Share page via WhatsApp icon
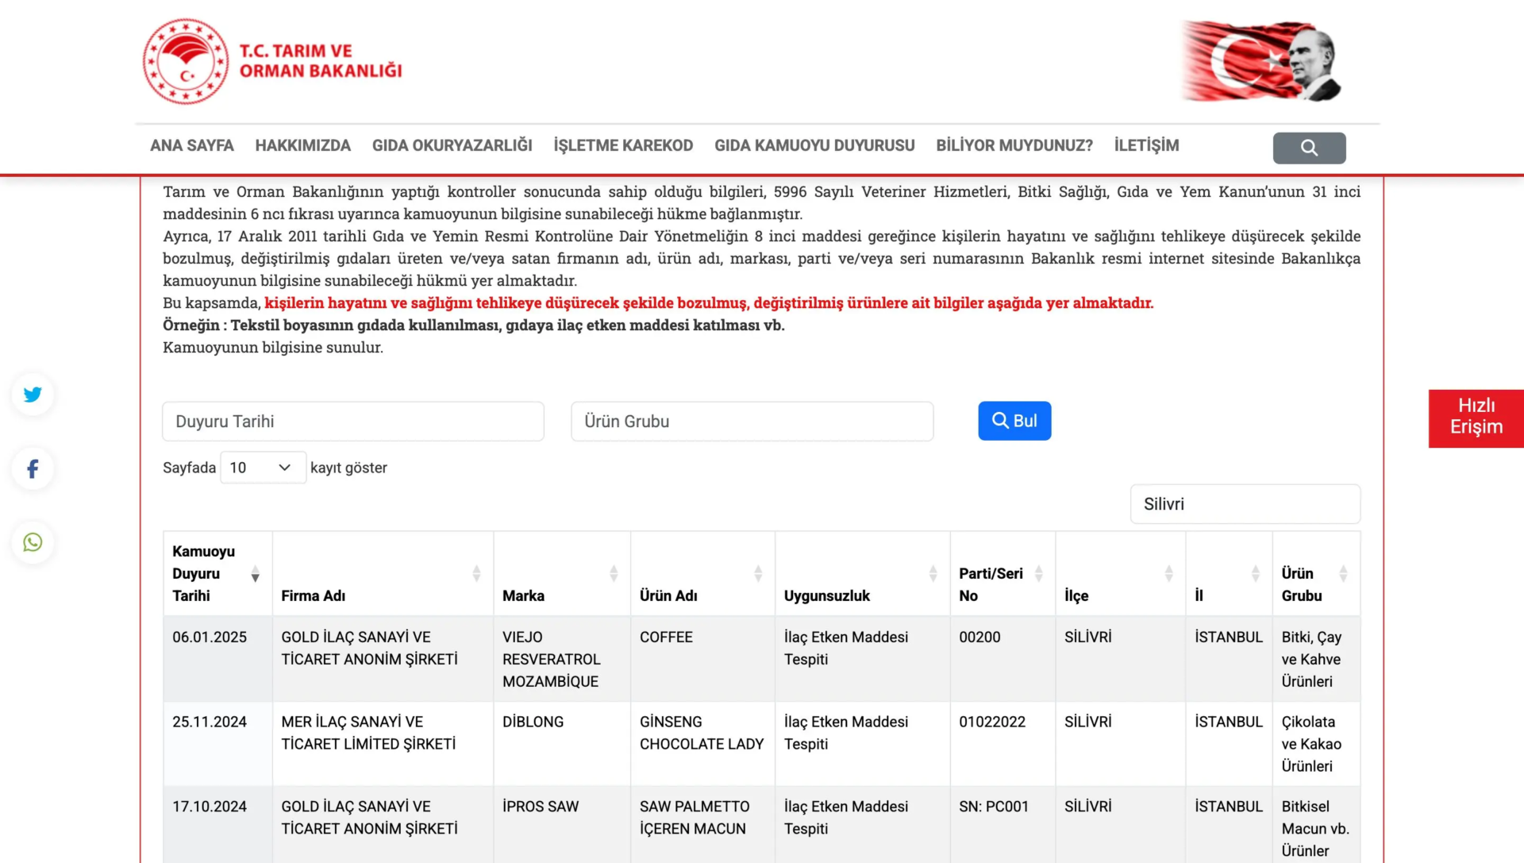 pos(33,542)
